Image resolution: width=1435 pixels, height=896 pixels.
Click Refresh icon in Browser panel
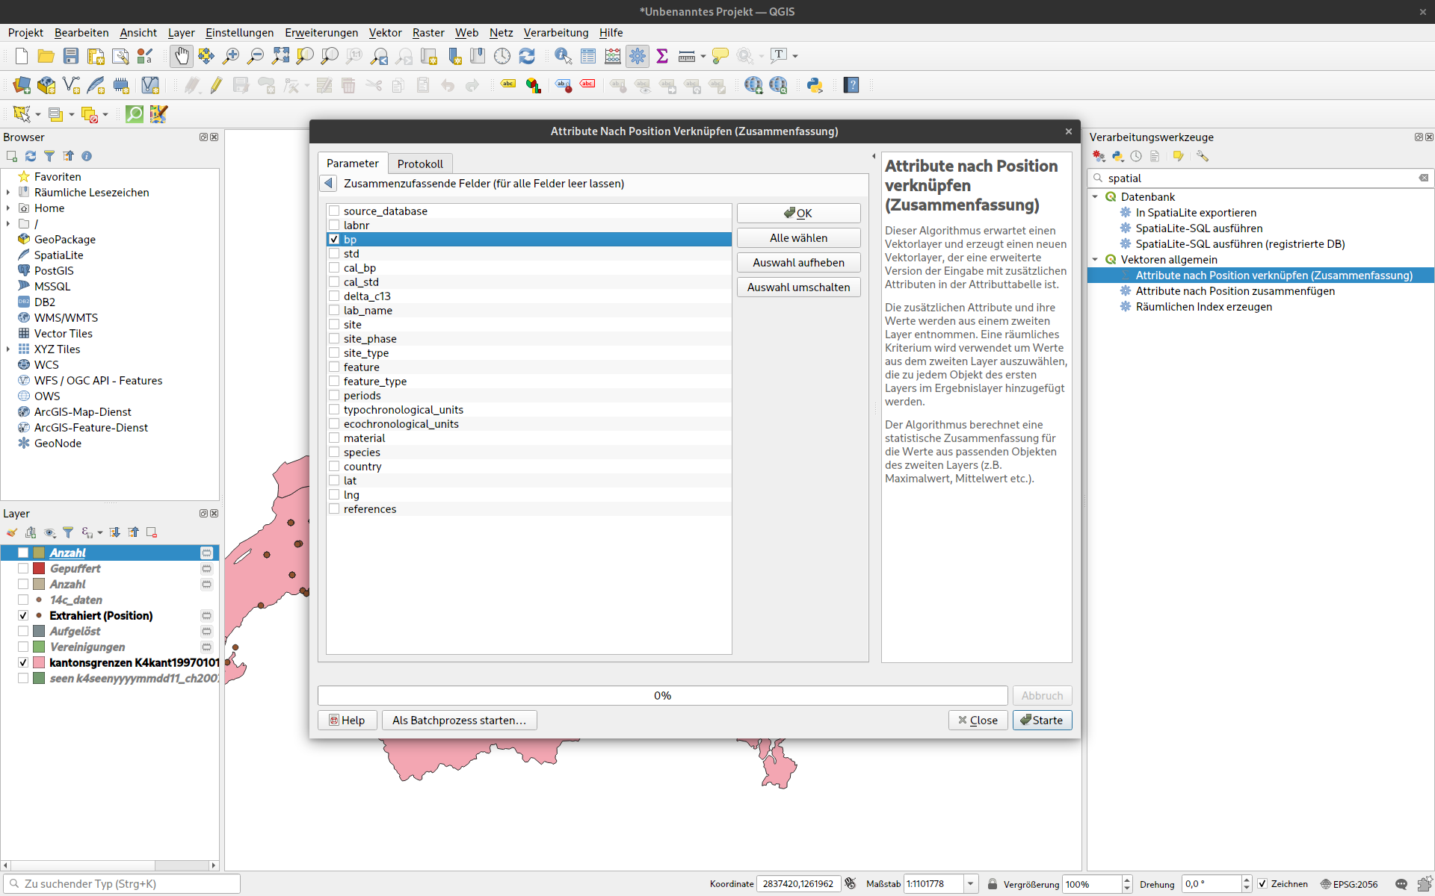[x=31, y=156]
